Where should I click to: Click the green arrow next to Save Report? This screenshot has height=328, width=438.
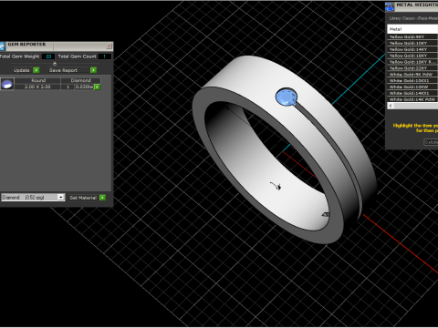coord(93,70)
